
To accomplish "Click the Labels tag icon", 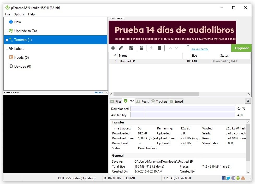I will tap(11, 49).
